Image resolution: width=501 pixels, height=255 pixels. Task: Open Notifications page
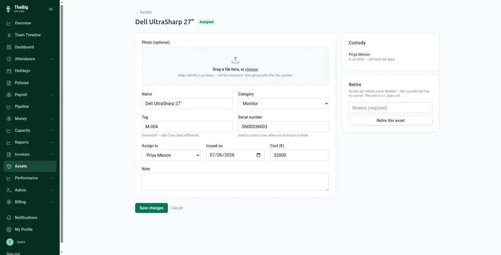click(x=30, y=217)
